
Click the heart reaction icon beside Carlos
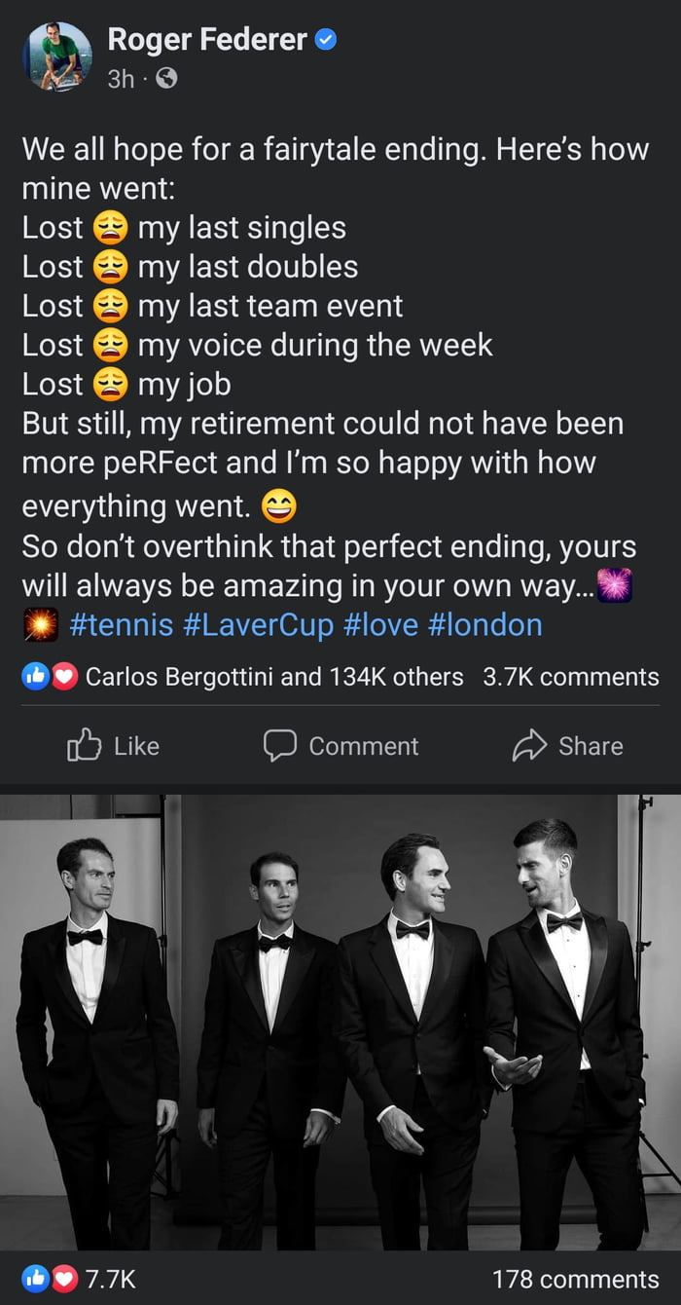coord(64,677)
